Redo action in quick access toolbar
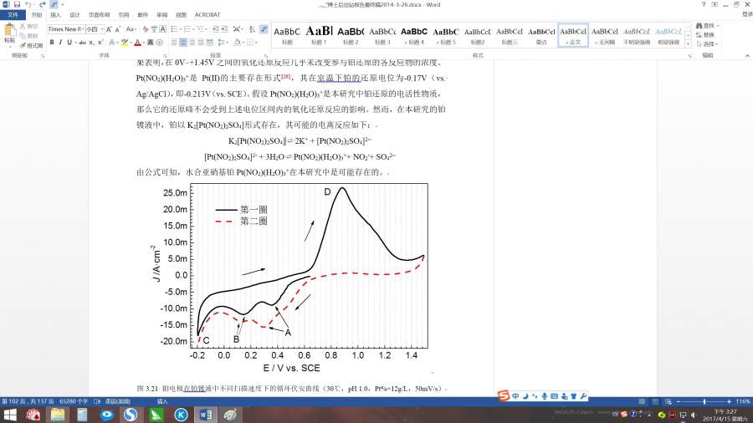Screen dimensions: 753x423 pyautogui.click(x=43, y=4)
